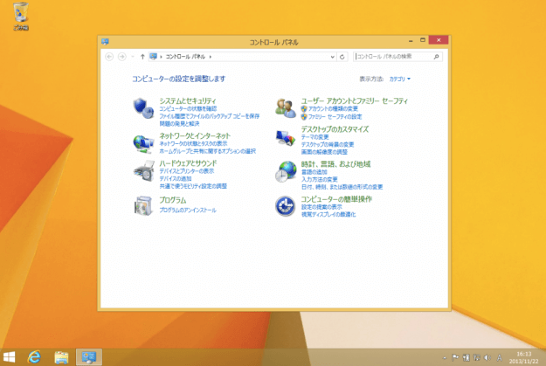Open the recent locations dropdown beside navigation arrows

pos(133,56)
